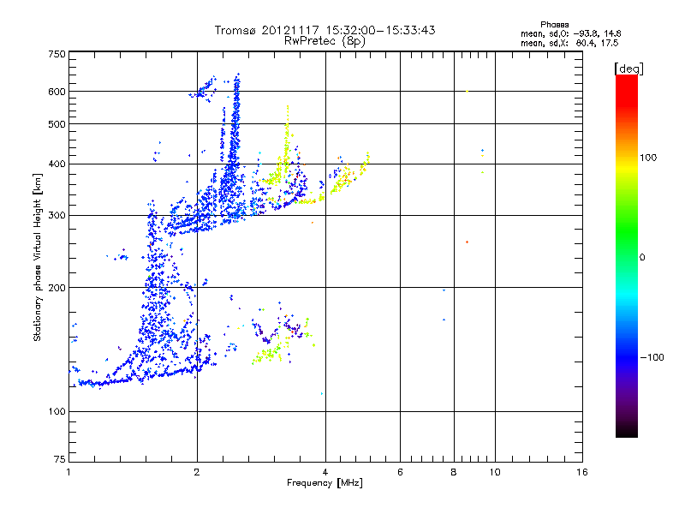The height and width of the screenshot is (514, 685).
Task: Click the y-axis tick label '75'
Action: (x=60, y=459)
